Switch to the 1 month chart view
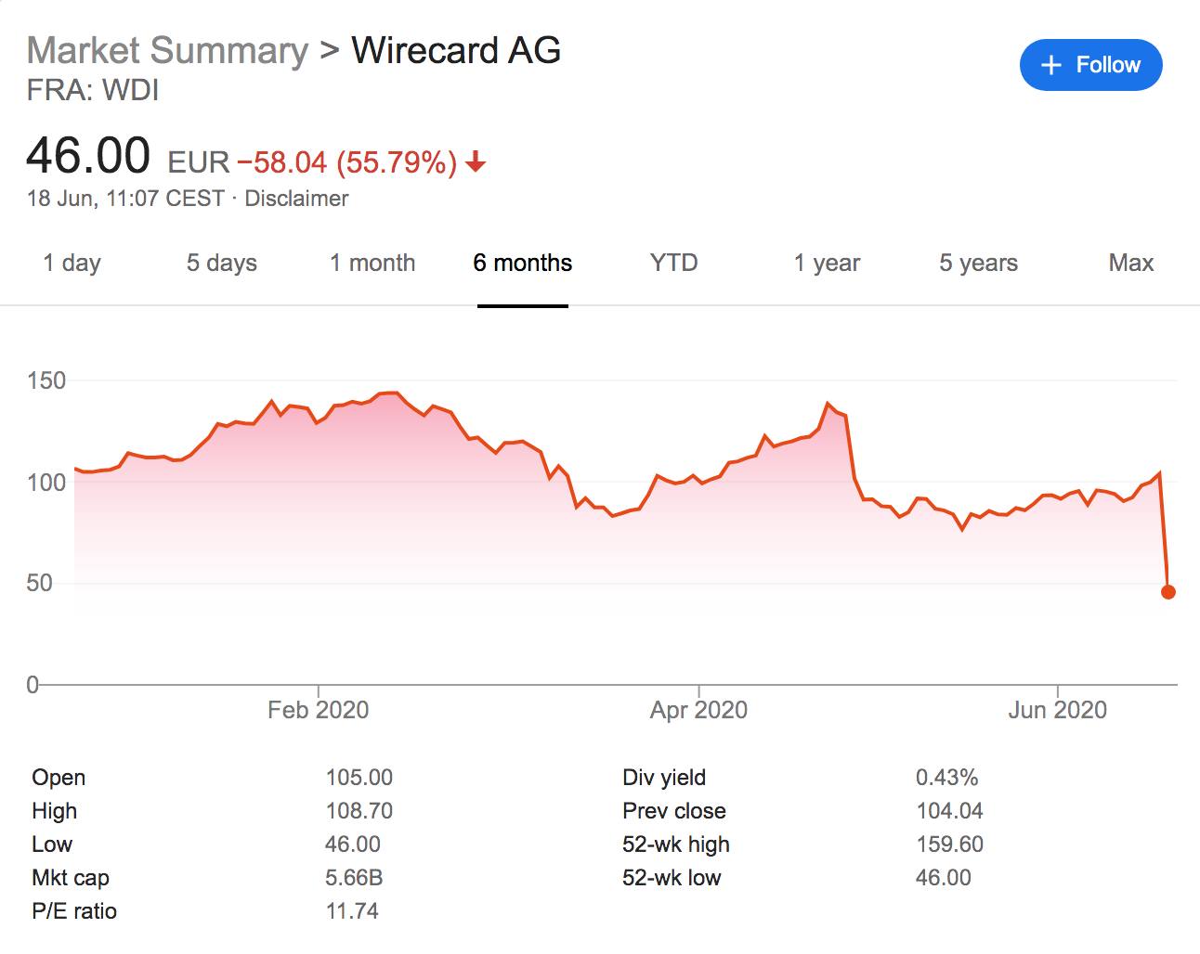The image size is (1200, 954). (x=372, y=264)
